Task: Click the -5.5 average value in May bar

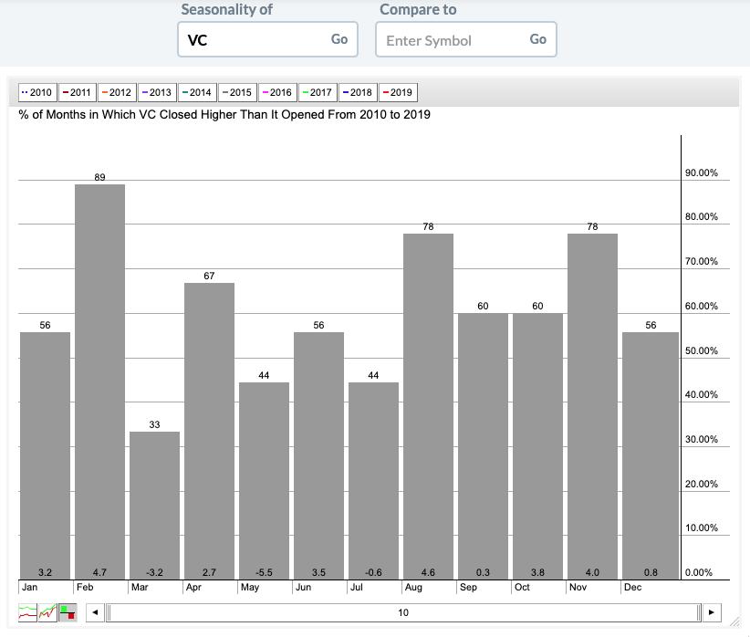Action: (264, 572)
